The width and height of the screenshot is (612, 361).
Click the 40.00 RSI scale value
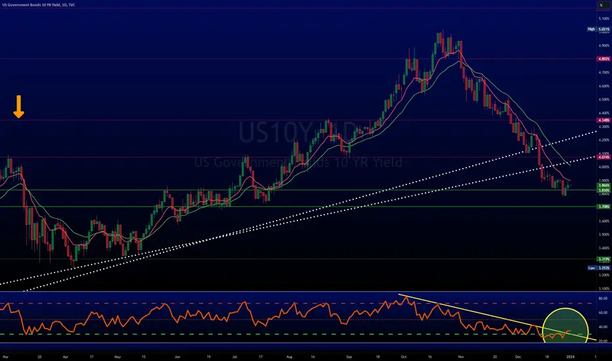point(603,327)
